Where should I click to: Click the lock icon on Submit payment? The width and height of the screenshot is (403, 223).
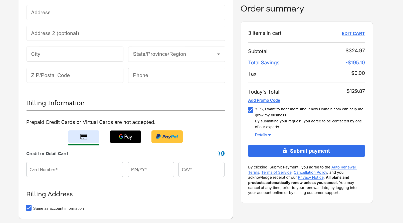point(285,151)
